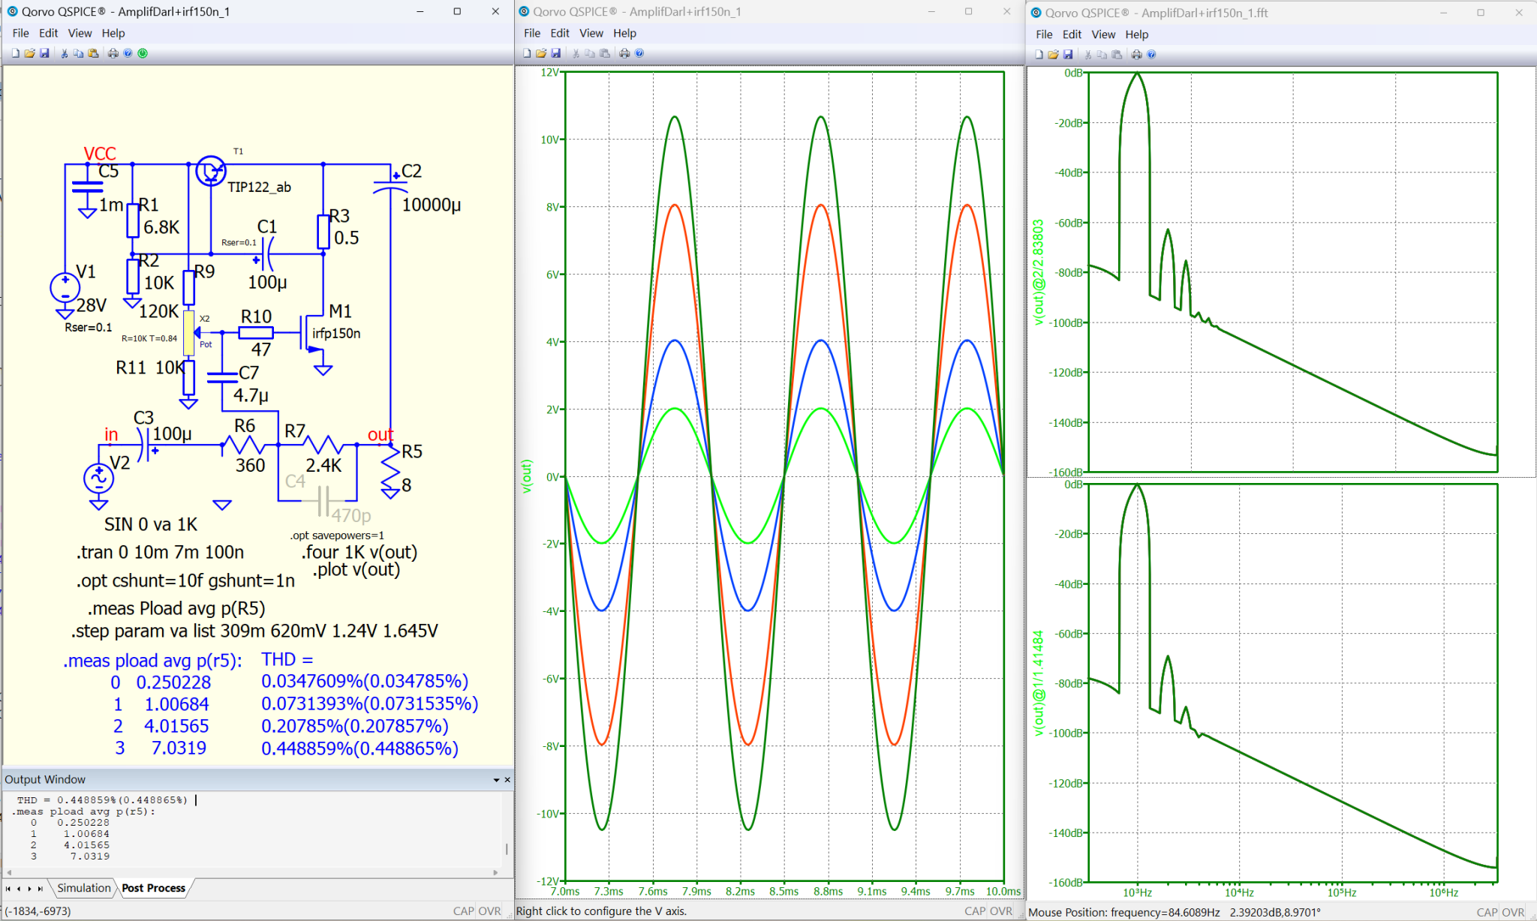Viewport: 1537px width, 921px height.
Task: Click previous-tab arrow in Output Window tab bar
Action: coord(19,889)
